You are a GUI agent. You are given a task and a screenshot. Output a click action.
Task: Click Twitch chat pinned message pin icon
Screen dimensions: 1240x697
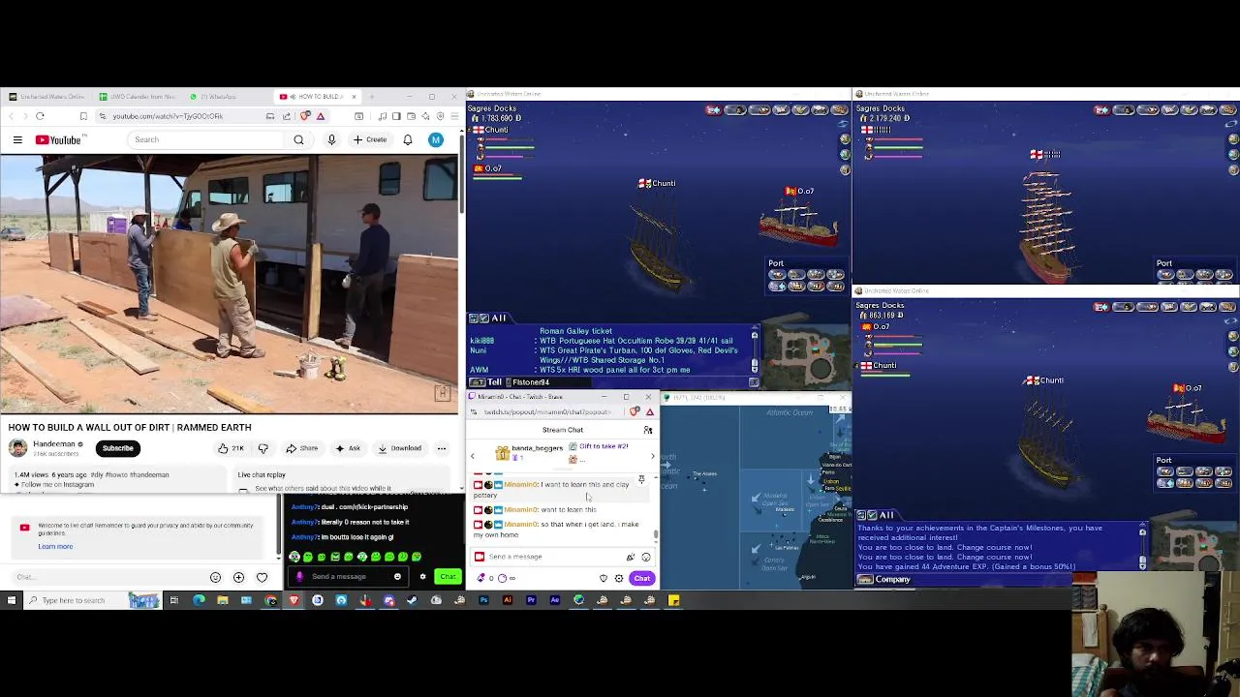pyautogui.click(x=640, y=479)
